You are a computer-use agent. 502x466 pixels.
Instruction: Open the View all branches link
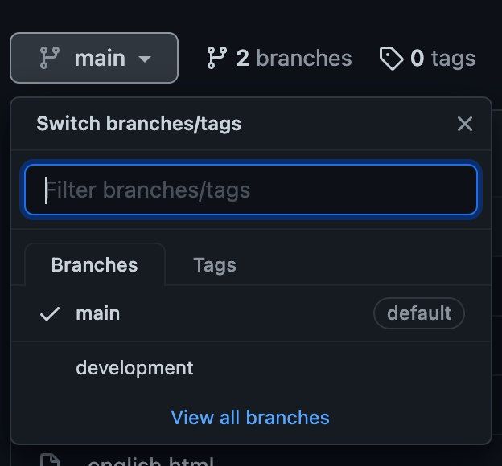(x=250, y=418)
